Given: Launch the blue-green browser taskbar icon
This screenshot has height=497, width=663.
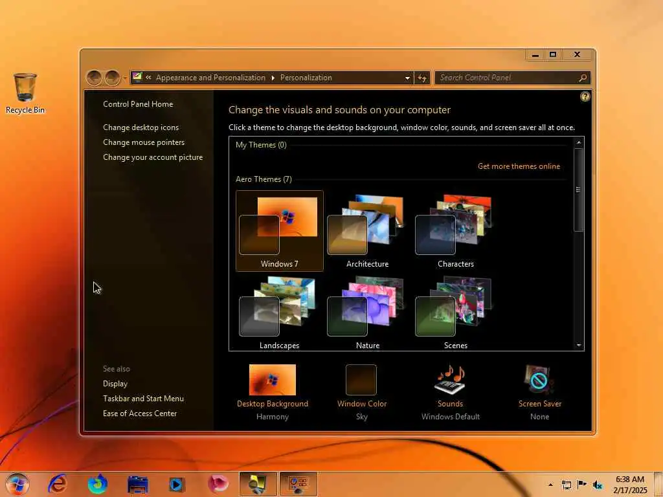Looking at the screenshot, I should point(98,484).
